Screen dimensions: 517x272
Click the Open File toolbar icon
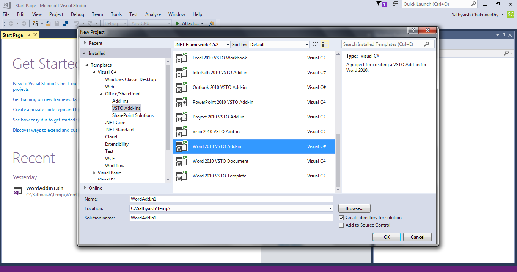(49, 23)
